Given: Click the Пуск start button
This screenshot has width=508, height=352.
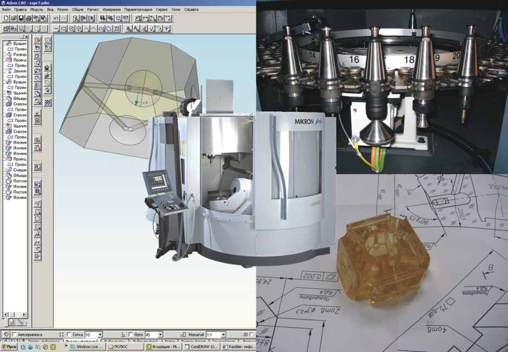Looking at the screenshot, I should (9, 347).
